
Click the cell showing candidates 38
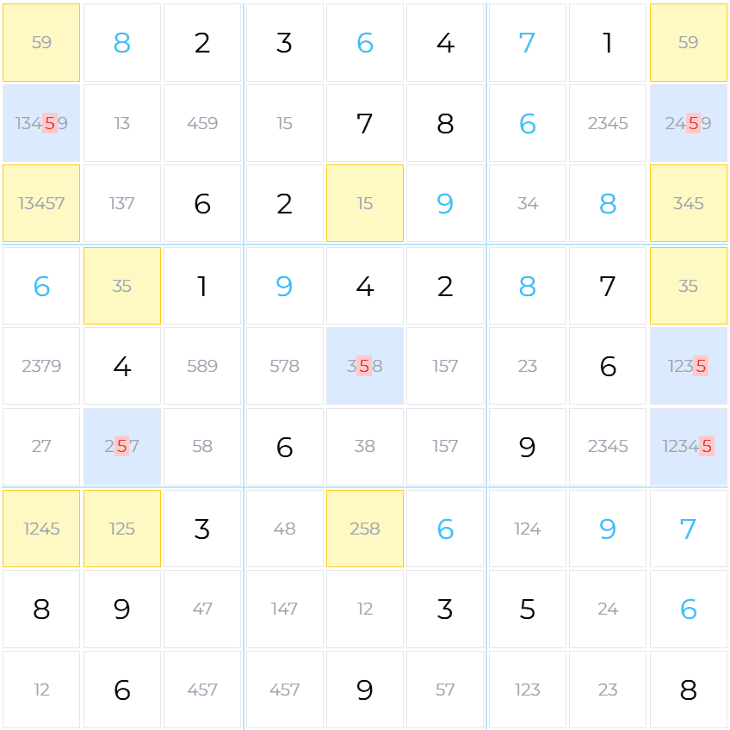pyautogui.click(x=365, y=447)
